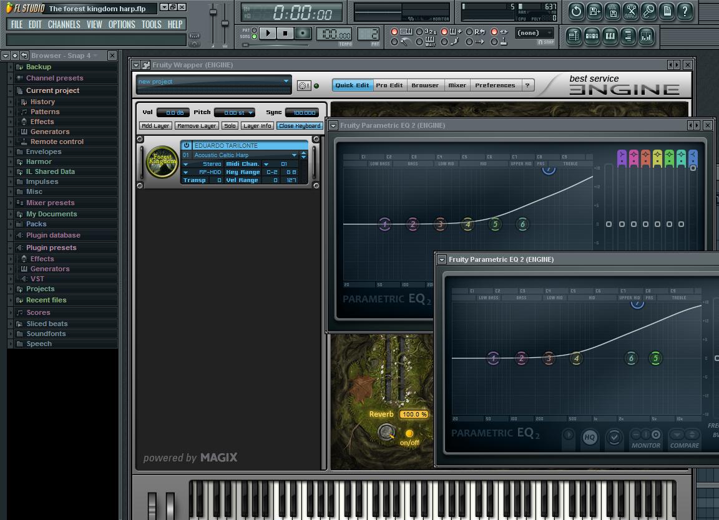The height and width of the screenshot is (520, 719).
Task: Click the Fruity Wrapper settings gear icon
Action: (146, 65)
